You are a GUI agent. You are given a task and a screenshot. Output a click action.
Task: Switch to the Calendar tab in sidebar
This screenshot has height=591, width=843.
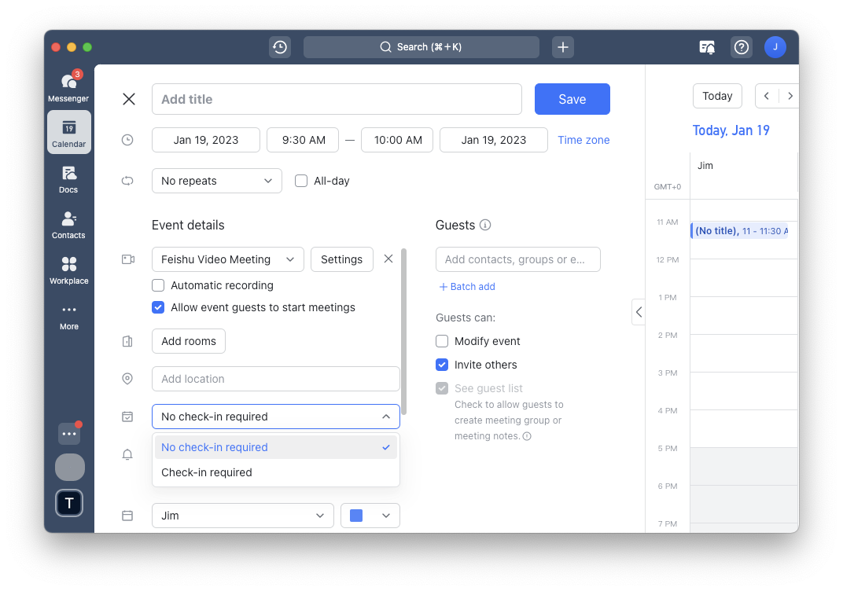tap(68, 132)
